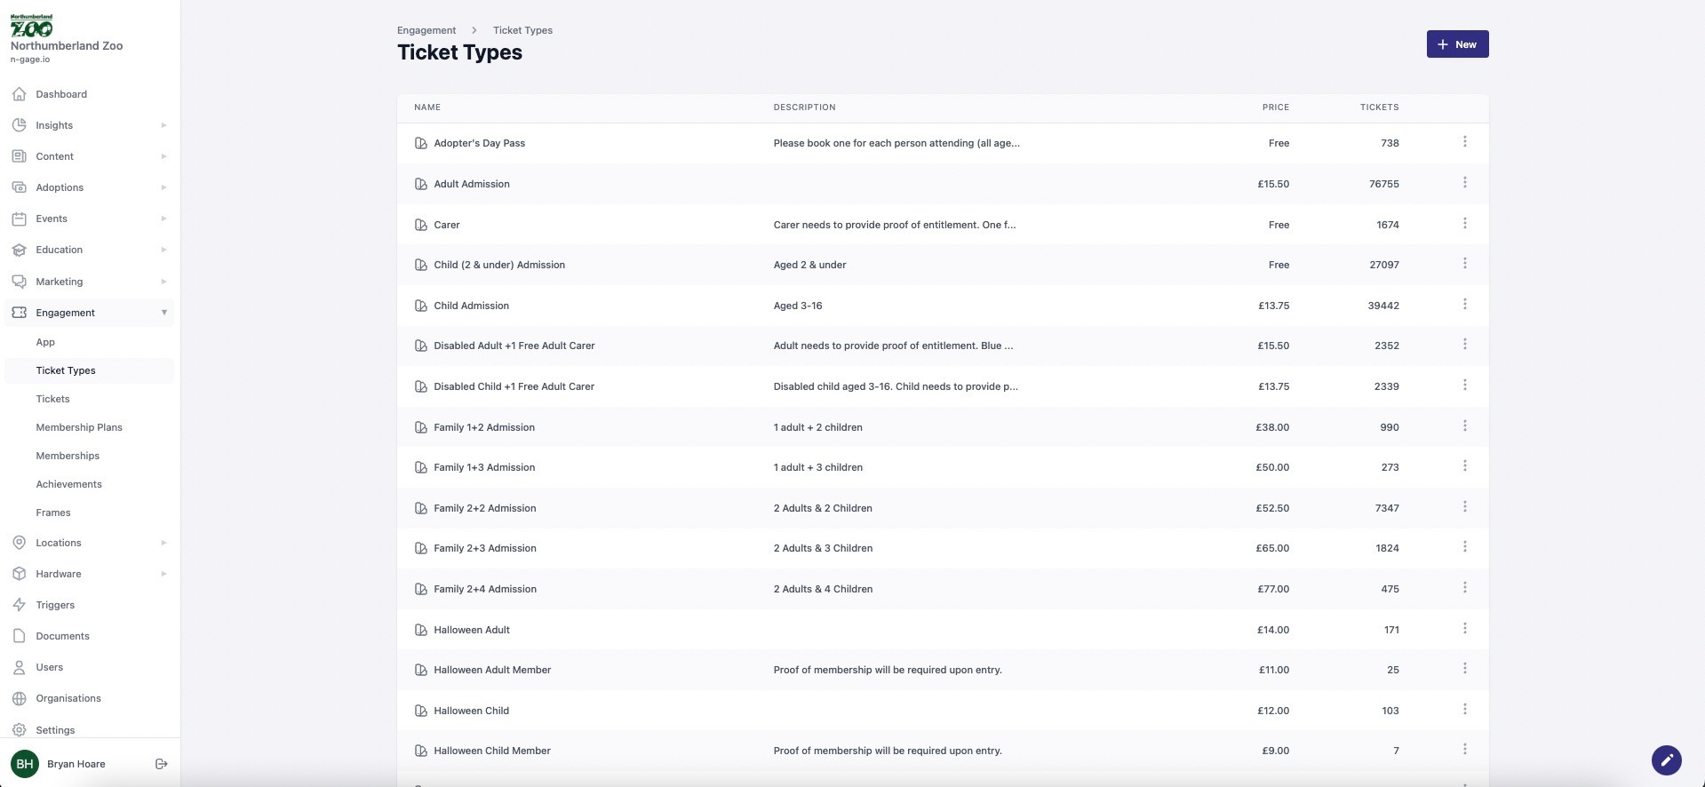This screenshot has width=1705, height=787.
Task: Open the three-dot menu for Carer row
Action: click(x=1464, y=224)
